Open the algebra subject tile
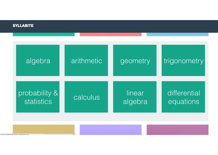This screenshot has height=155, width=218. coord(38,60)
